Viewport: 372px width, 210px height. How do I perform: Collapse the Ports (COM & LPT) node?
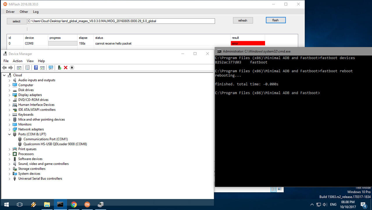point(9,134)
